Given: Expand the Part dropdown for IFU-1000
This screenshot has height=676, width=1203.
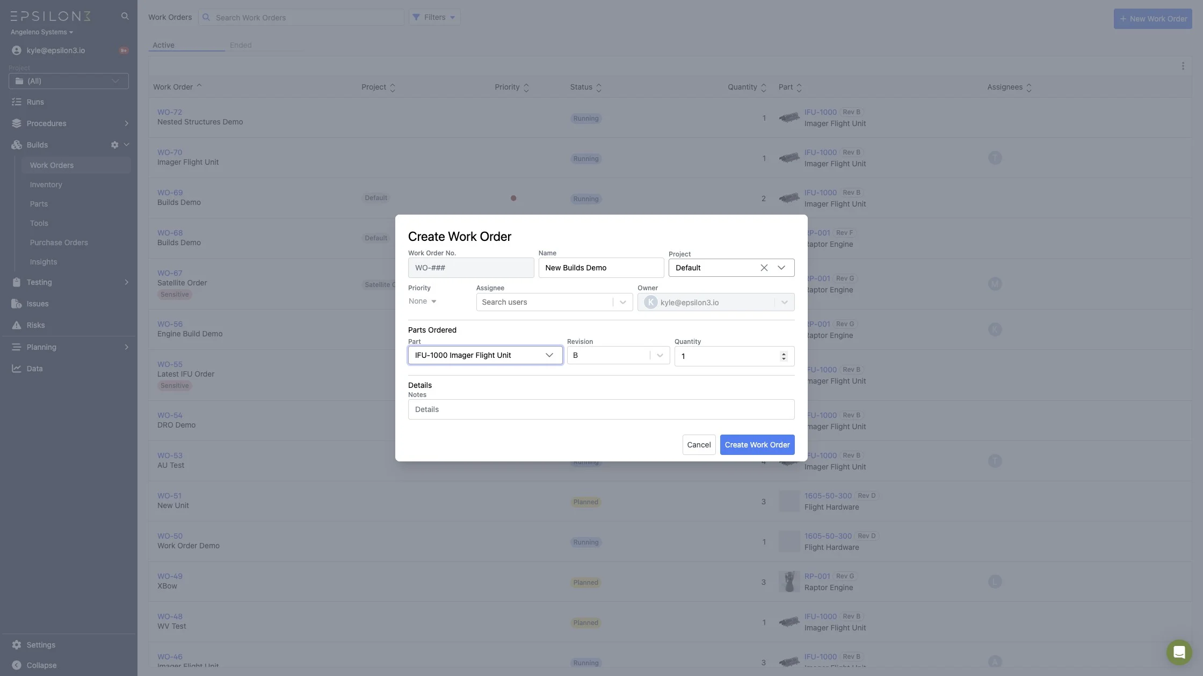Looking at the screenshot, I should click(x=549, y=355).
